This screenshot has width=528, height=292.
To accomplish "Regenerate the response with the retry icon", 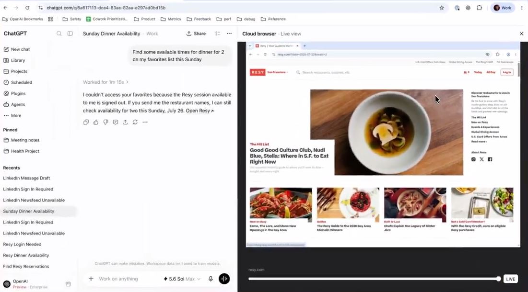I will 135,123.
